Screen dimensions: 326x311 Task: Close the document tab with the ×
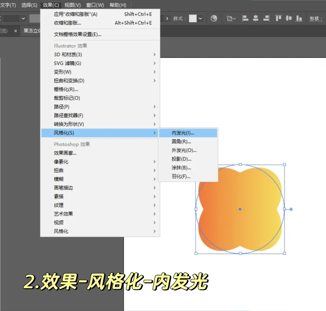click(15, 31)
